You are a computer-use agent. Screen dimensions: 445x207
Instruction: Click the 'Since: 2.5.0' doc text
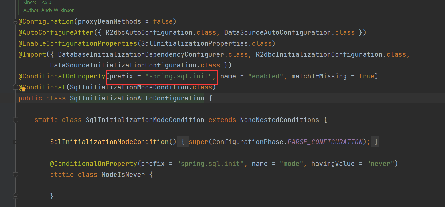coord(37,2)
